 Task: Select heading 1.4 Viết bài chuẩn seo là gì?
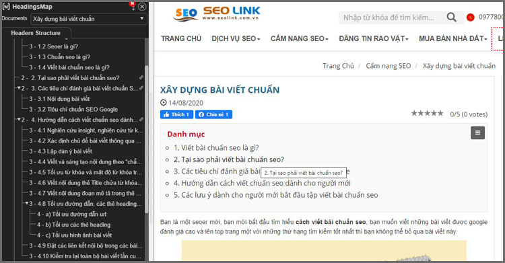click(69, 68)
